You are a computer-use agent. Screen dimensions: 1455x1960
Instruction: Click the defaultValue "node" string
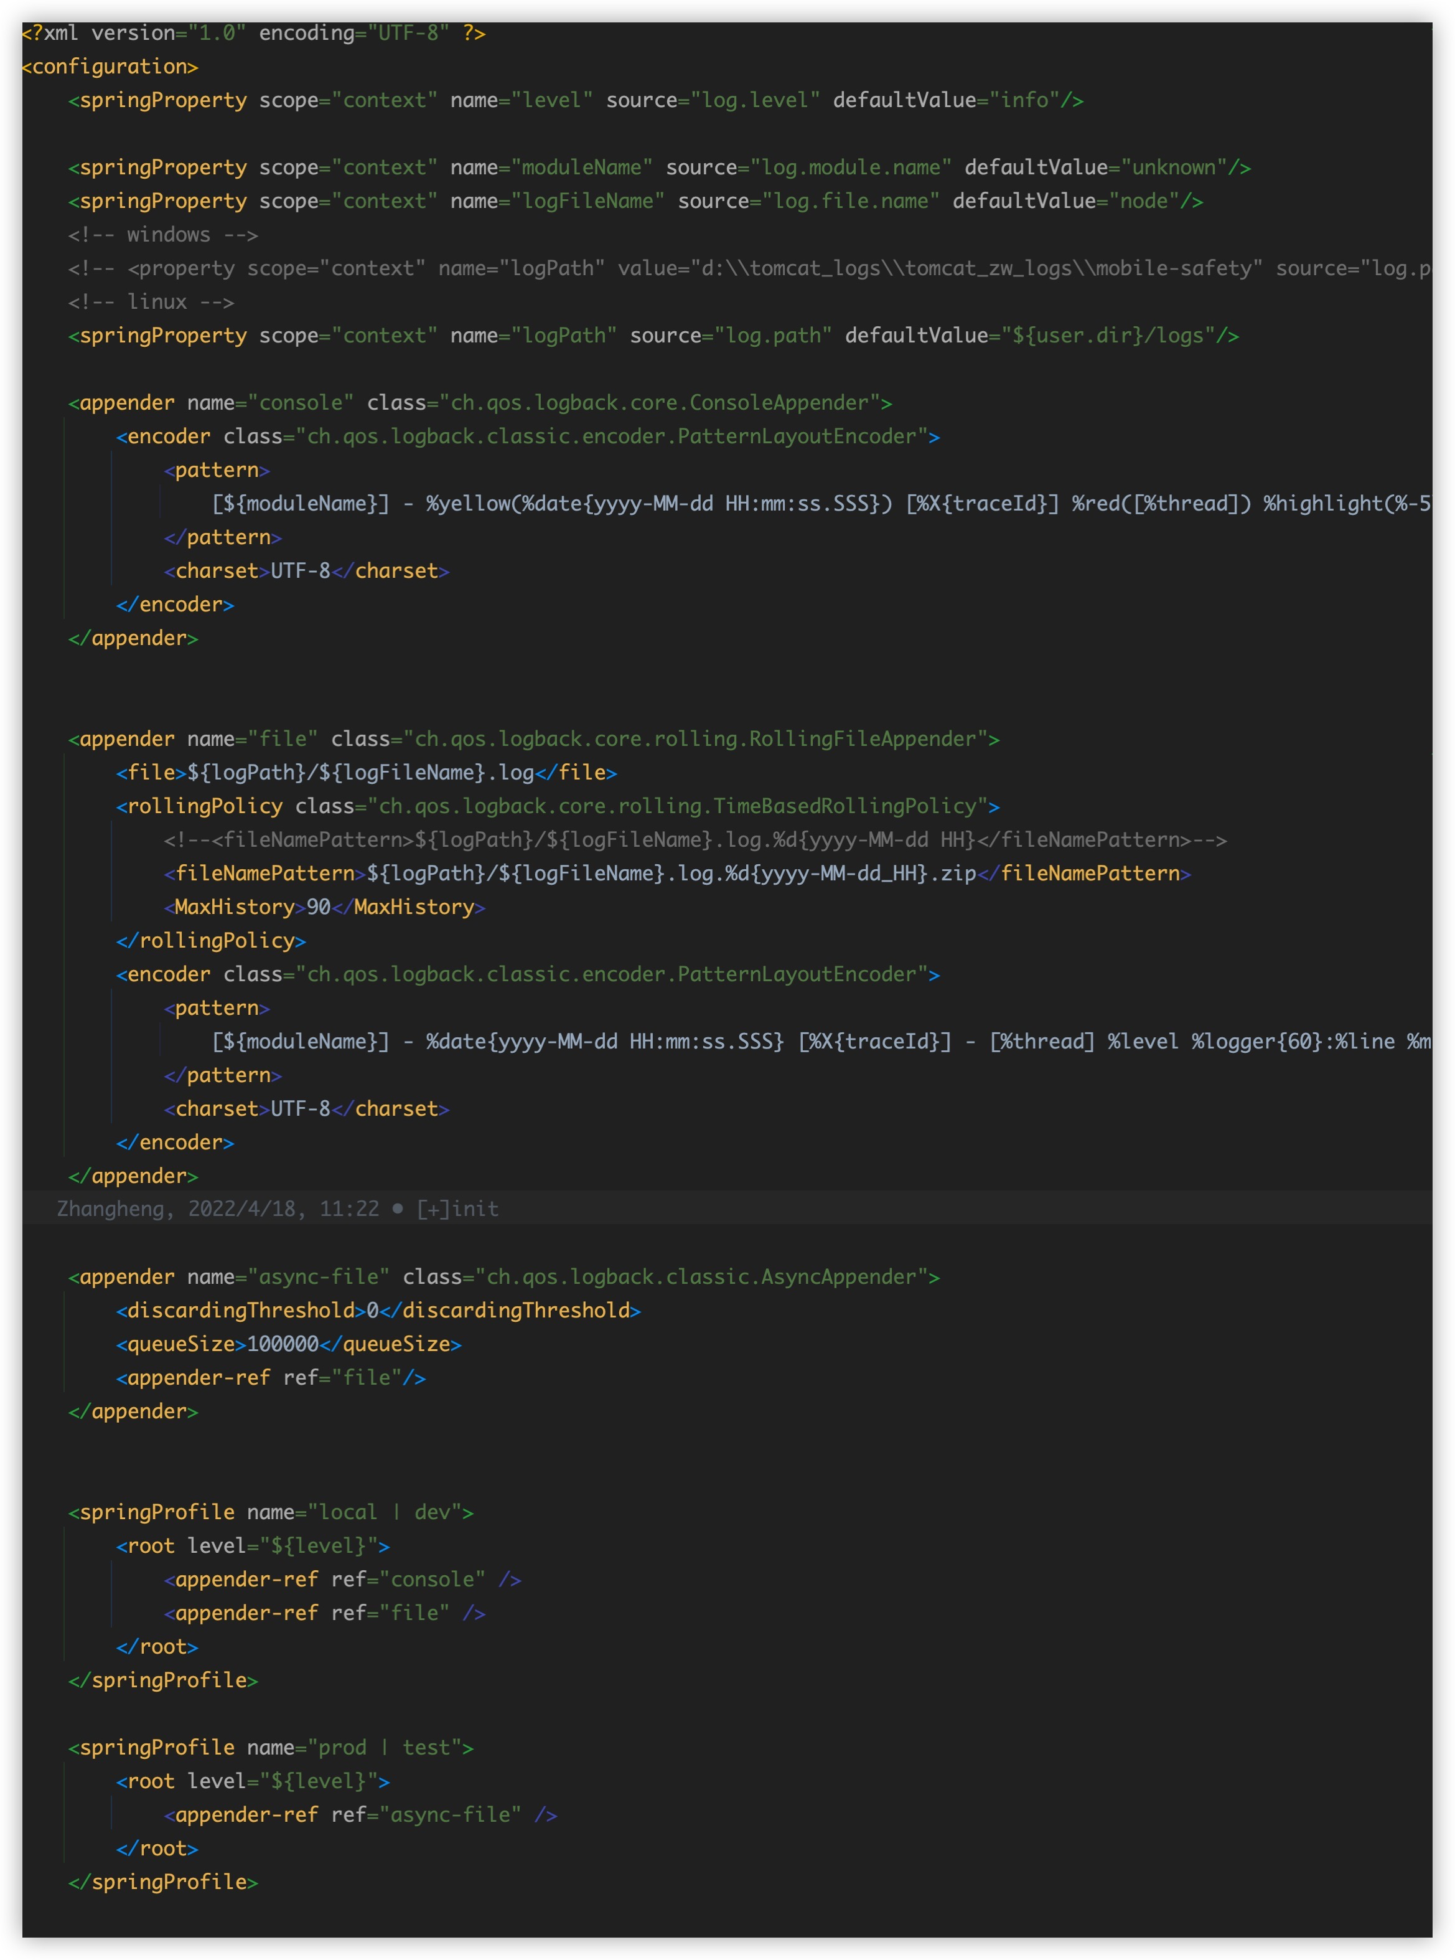pos(1144,201)
